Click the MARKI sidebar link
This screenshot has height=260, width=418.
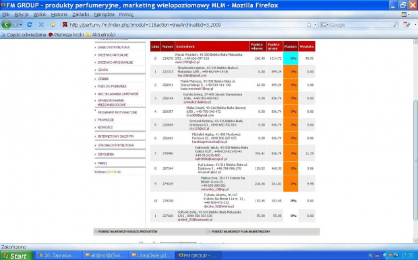pos(102,163)
